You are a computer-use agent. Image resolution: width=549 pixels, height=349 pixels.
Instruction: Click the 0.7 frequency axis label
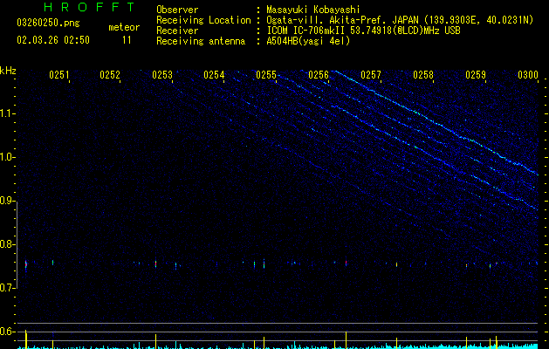click(7, 288)
